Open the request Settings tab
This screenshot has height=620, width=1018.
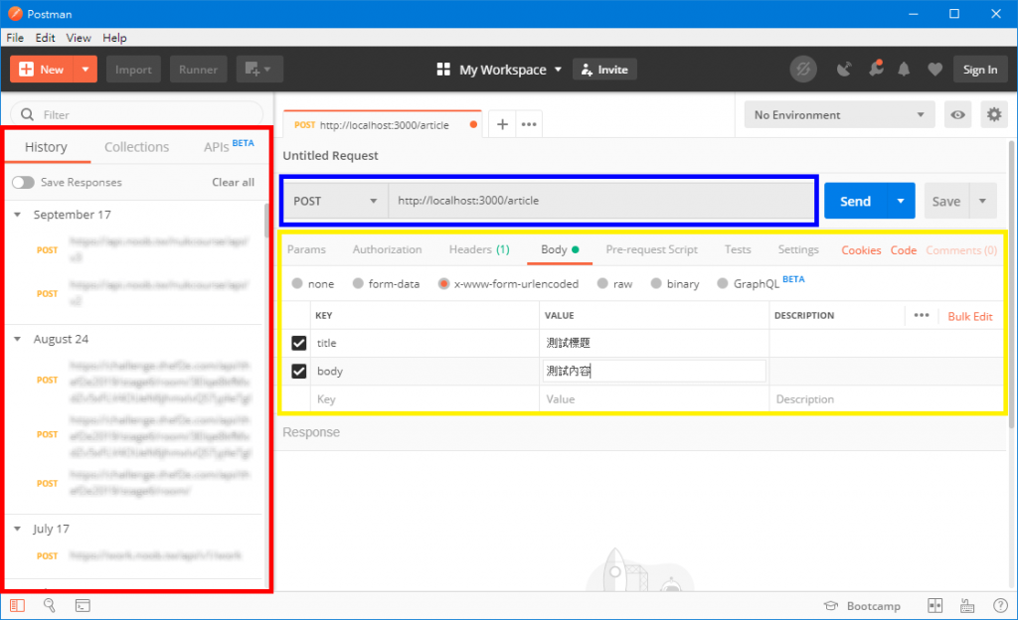coord(798,249)
